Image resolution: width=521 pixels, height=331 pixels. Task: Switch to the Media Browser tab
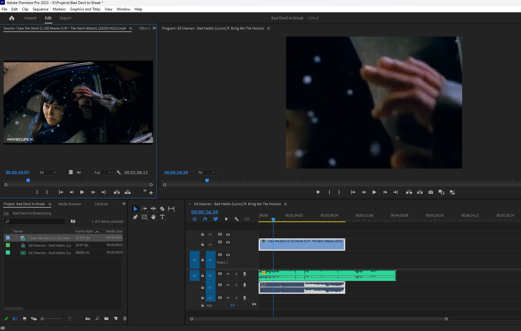pyautogui.click(x=70, y=204)
